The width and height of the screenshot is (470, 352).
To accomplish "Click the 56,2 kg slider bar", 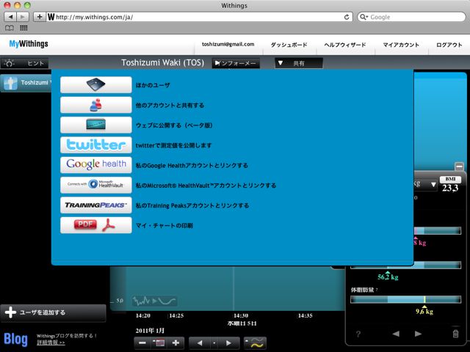I will (406, 265).
